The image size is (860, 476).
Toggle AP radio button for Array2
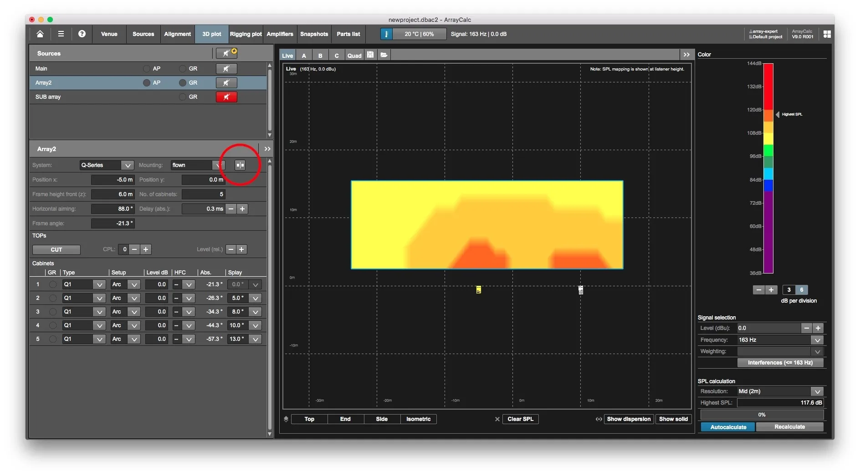[147, 83]
